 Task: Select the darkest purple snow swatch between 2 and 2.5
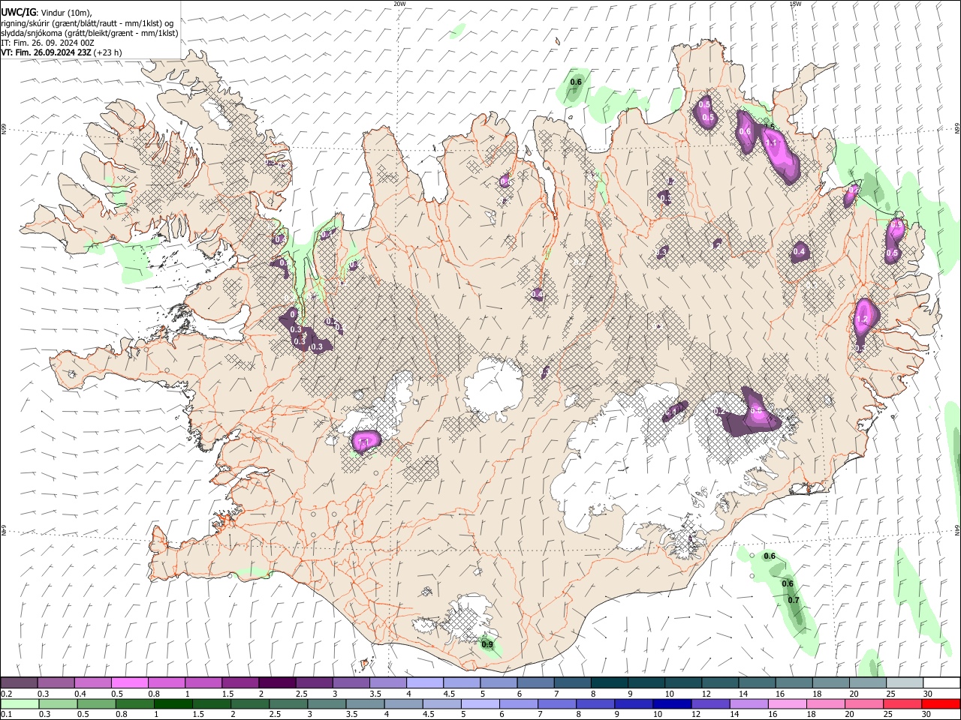(276, 682)
